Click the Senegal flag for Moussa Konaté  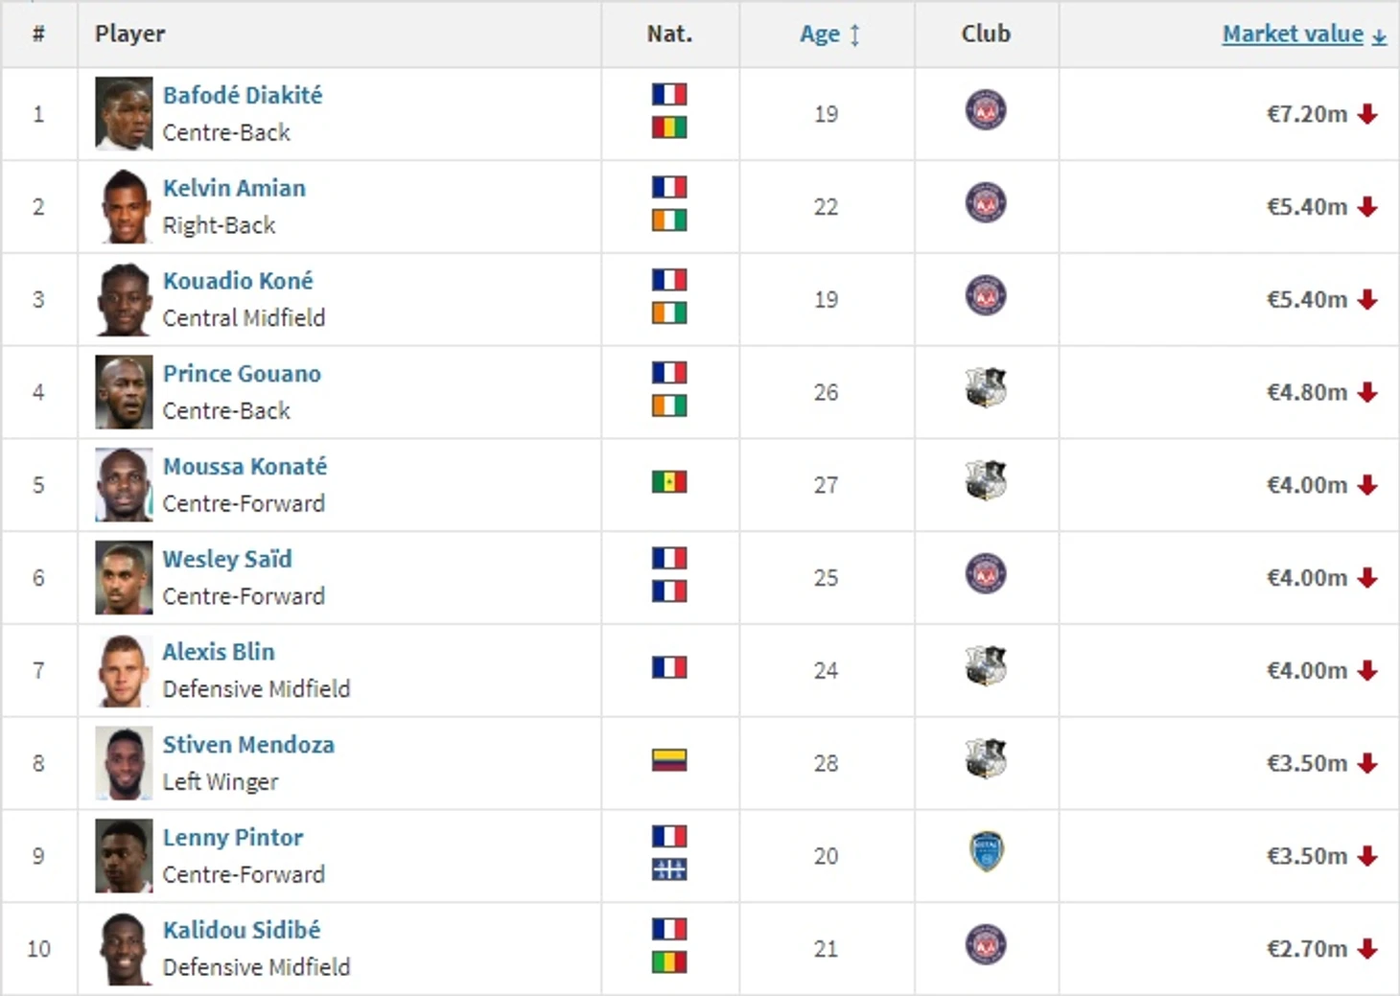(669, 482)
